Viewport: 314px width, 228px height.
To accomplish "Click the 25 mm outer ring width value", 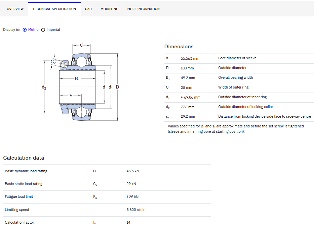I will point(187,88).
